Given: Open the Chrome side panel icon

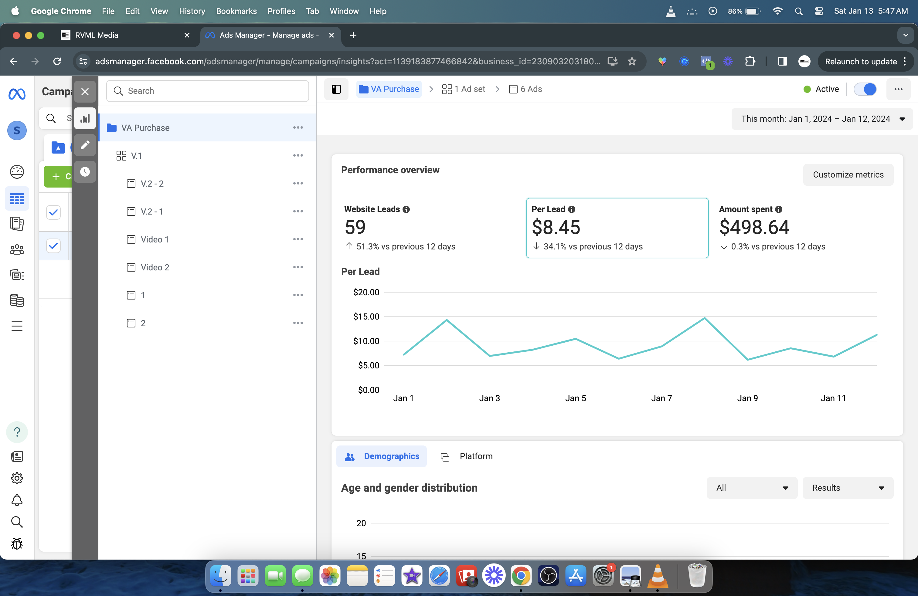Looking at the screenshot, I should coord(782,61).
